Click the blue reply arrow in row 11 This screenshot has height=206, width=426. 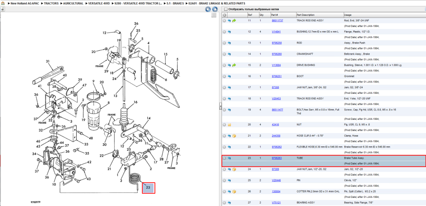pyautogui.click(x=229, y=20)
